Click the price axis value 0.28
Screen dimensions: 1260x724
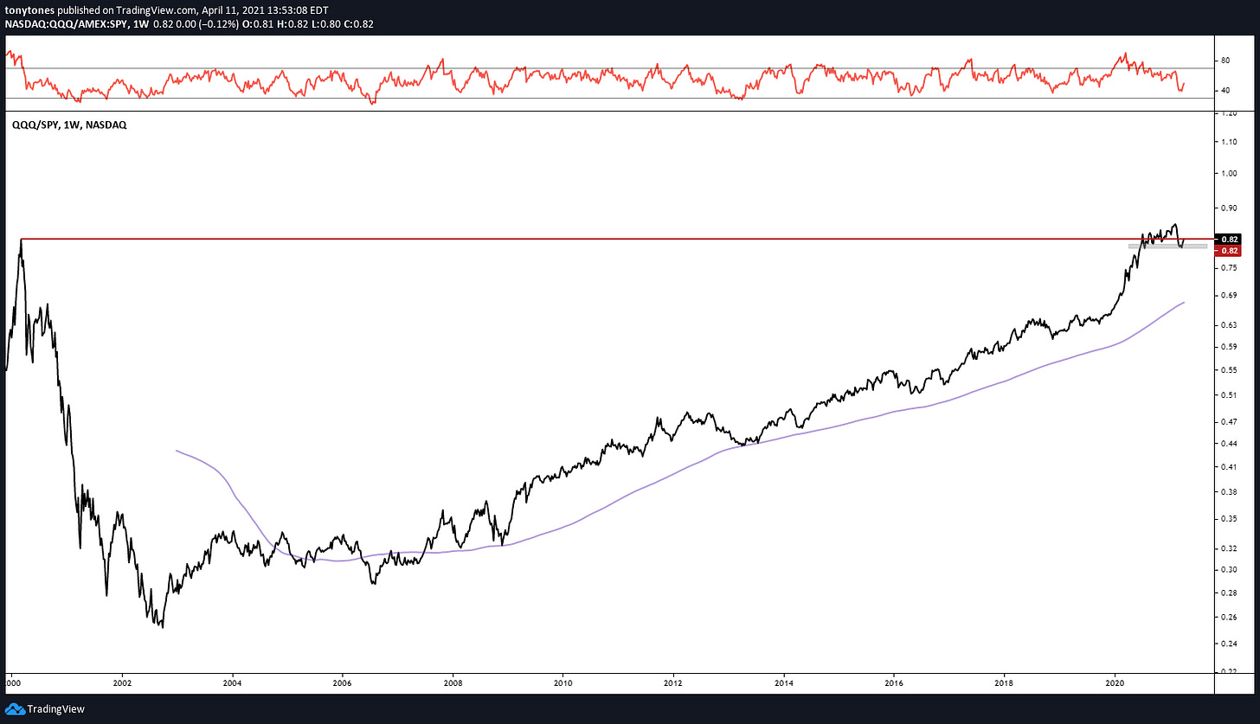pos(1228,593)
